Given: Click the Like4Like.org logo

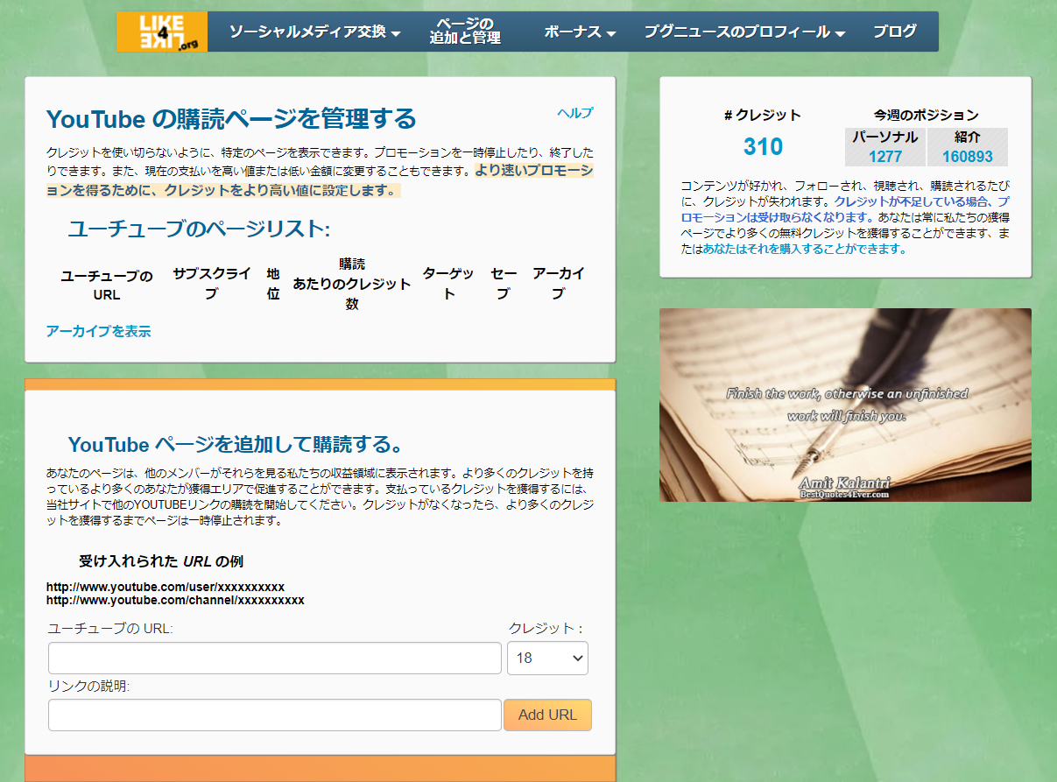Looking at the screenshot, I should (x=162, y=32).
